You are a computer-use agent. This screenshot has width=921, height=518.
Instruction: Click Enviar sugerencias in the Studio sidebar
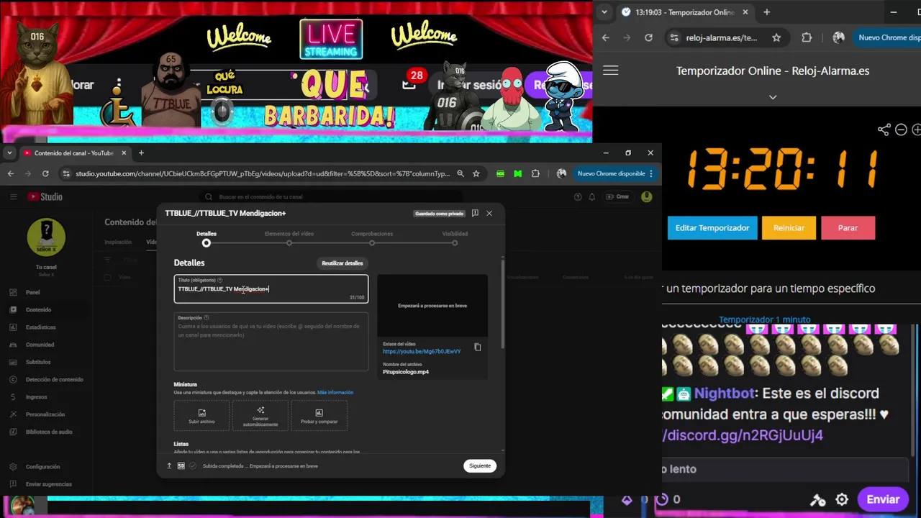[x=48, y=484]
